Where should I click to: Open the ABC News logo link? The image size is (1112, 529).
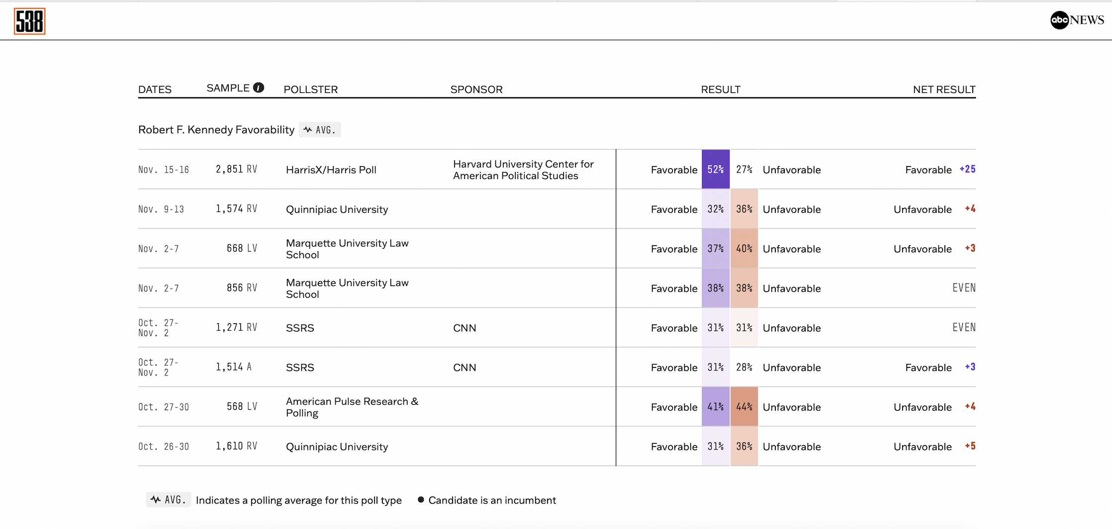point(1077,20)
